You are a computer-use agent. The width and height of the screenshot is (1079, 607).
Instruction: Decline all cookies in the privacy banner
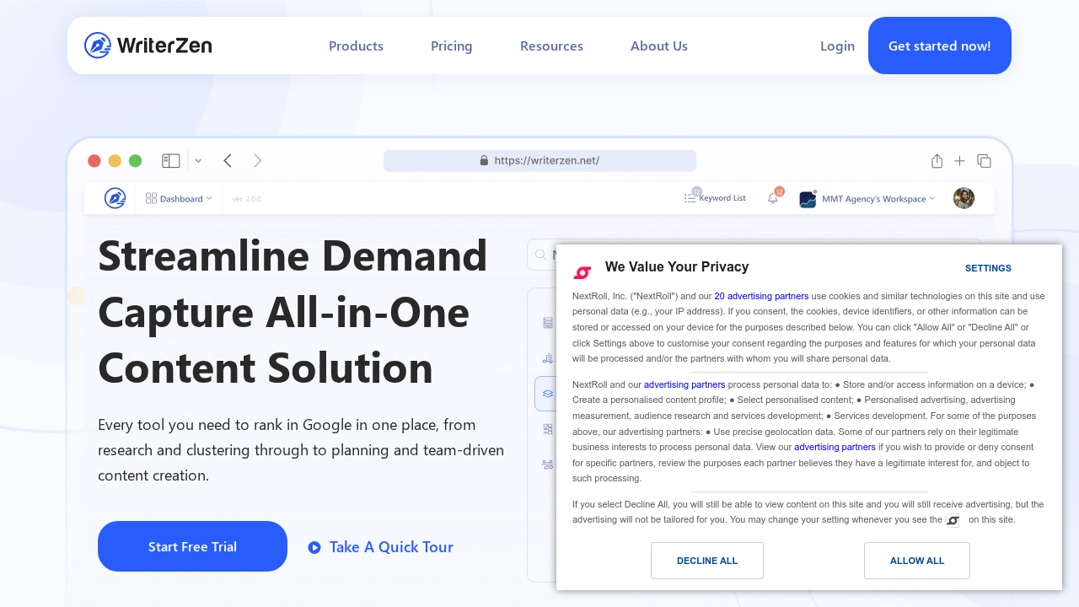point(706,561)
